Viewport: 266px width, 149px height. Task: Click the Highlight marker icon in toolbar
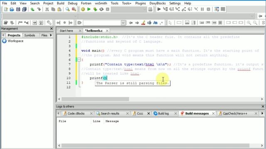click(x=143, y=23)
